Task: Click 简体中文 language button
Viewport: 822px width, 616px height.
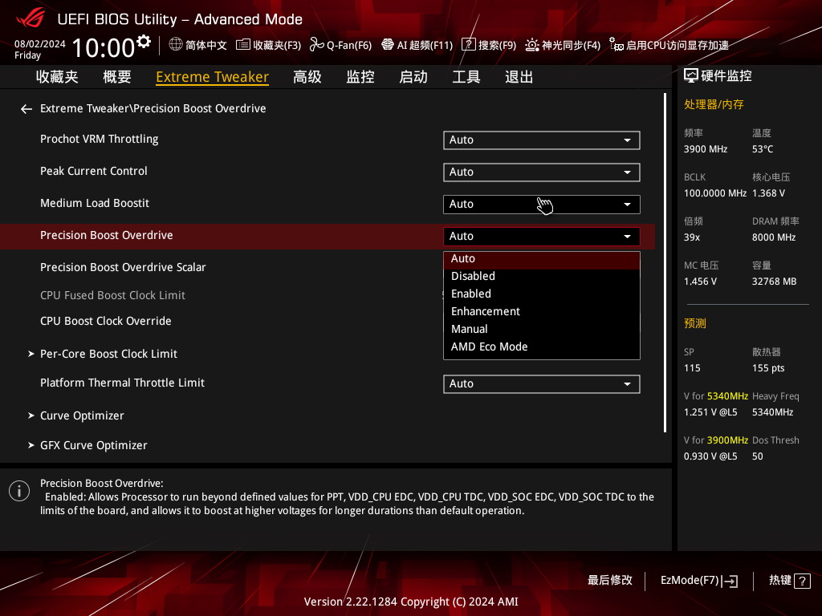Action: (x=197, y=45)
